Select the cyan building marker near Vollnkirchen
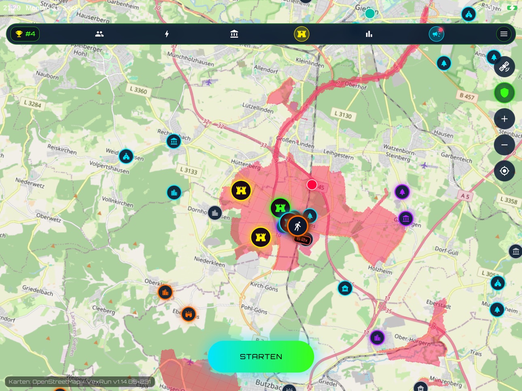This screenshot has width=522, height=391. (174, 192)
